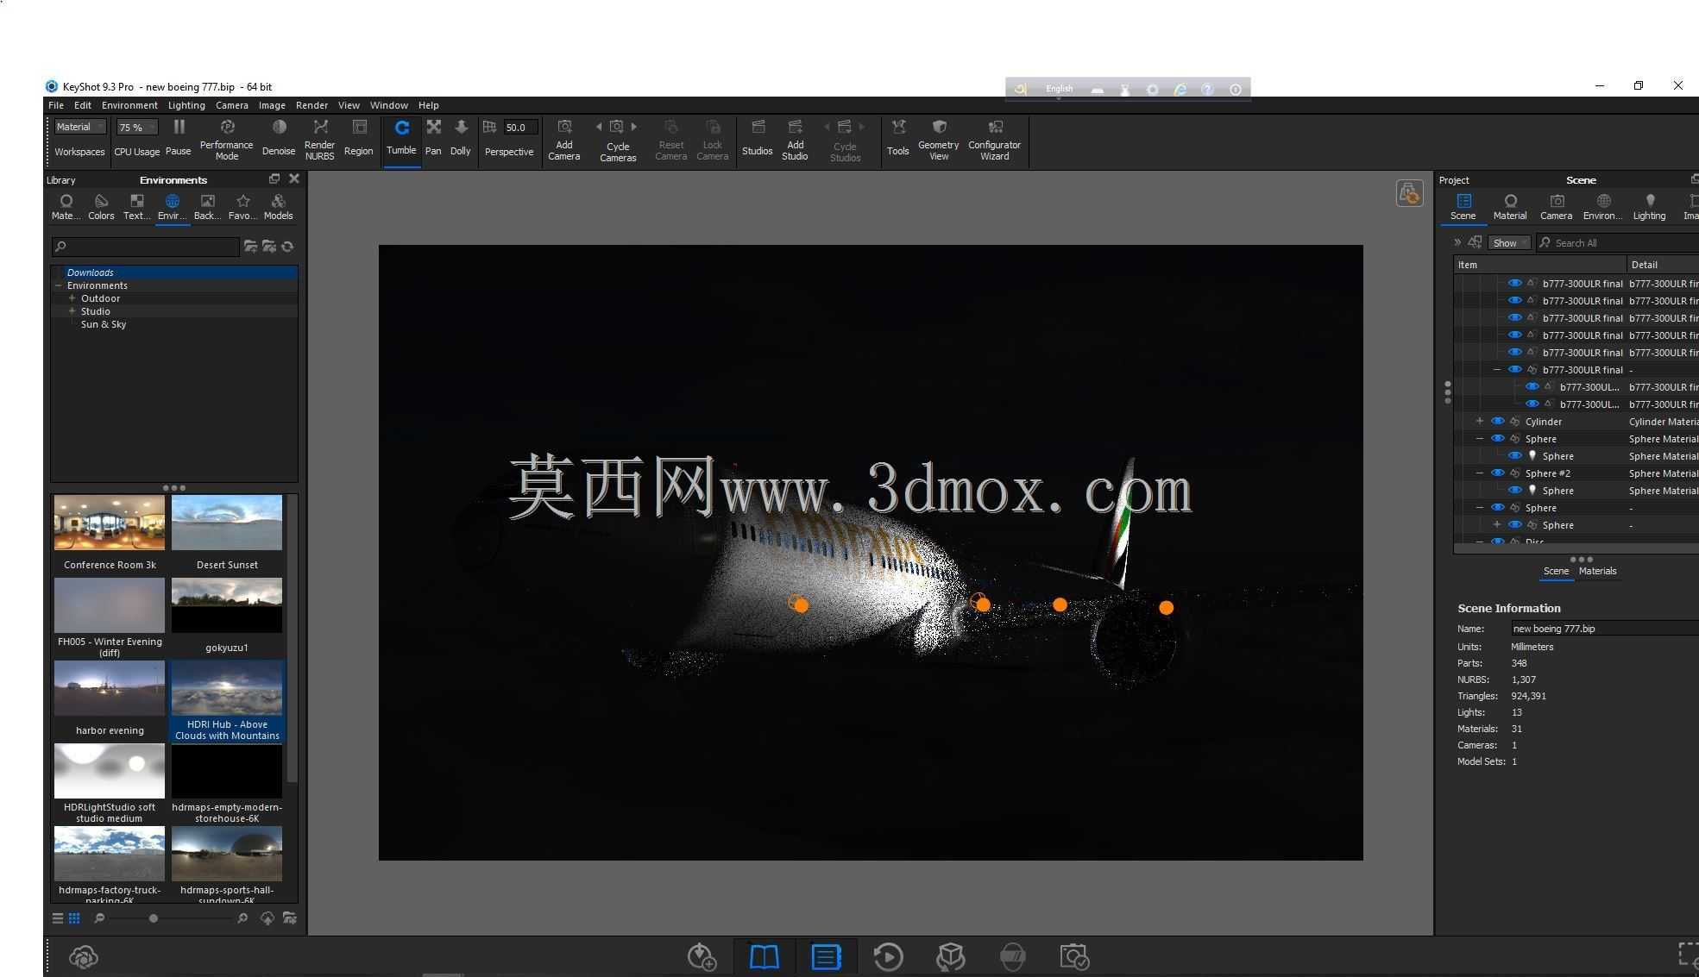The image size is (1699, 977).
Task: Click the Search All field in Scene
Action: coord(1618,243)
